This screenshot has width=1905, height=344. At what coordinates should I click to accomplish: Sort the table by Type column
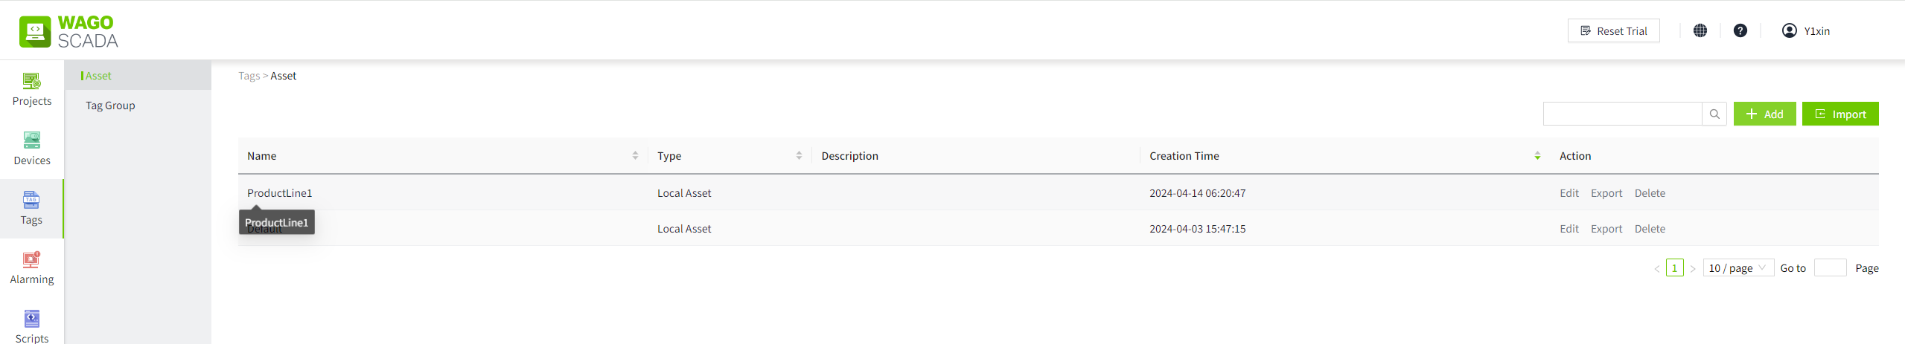tap(799, 155)
